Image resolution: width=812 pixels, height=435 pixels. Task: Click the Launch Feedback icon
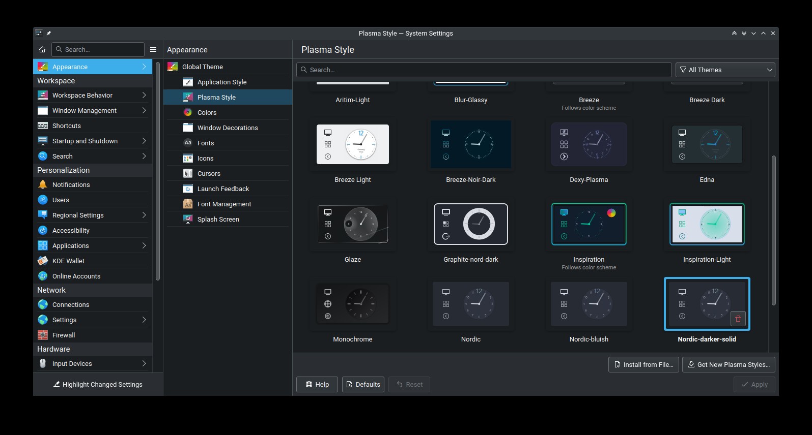(188, 189)
